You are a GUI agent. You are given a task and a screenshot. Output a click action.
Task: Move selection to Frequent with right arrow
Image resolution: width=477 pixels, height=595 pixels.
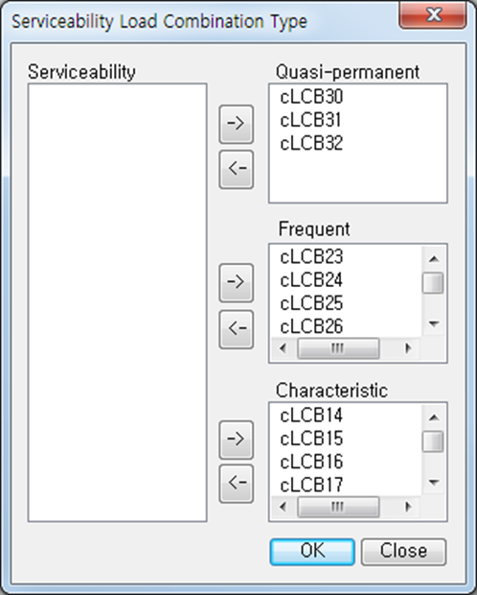[x=236, y=283]
